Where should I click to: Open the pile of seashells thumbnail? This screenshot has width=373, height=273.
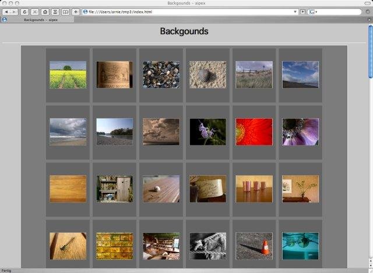(x=161, y=75)
